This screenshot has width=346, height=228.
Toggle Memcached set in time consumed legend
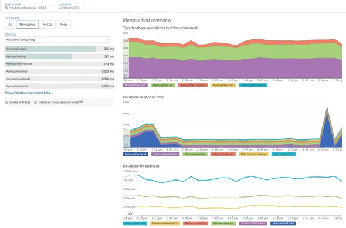tap(163, 85)
